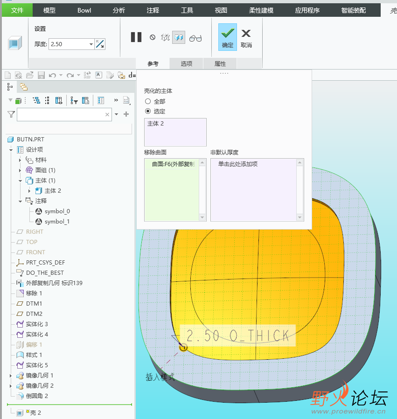Select 曲面:F6 in removed surfaces list

173,164
